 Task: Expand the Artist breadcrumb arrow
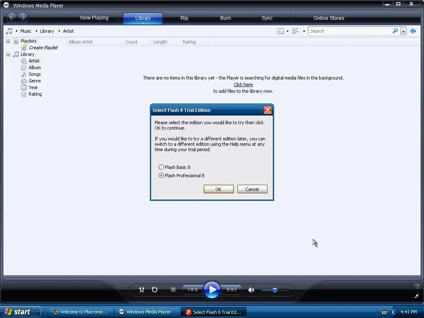tap(59, 31)
